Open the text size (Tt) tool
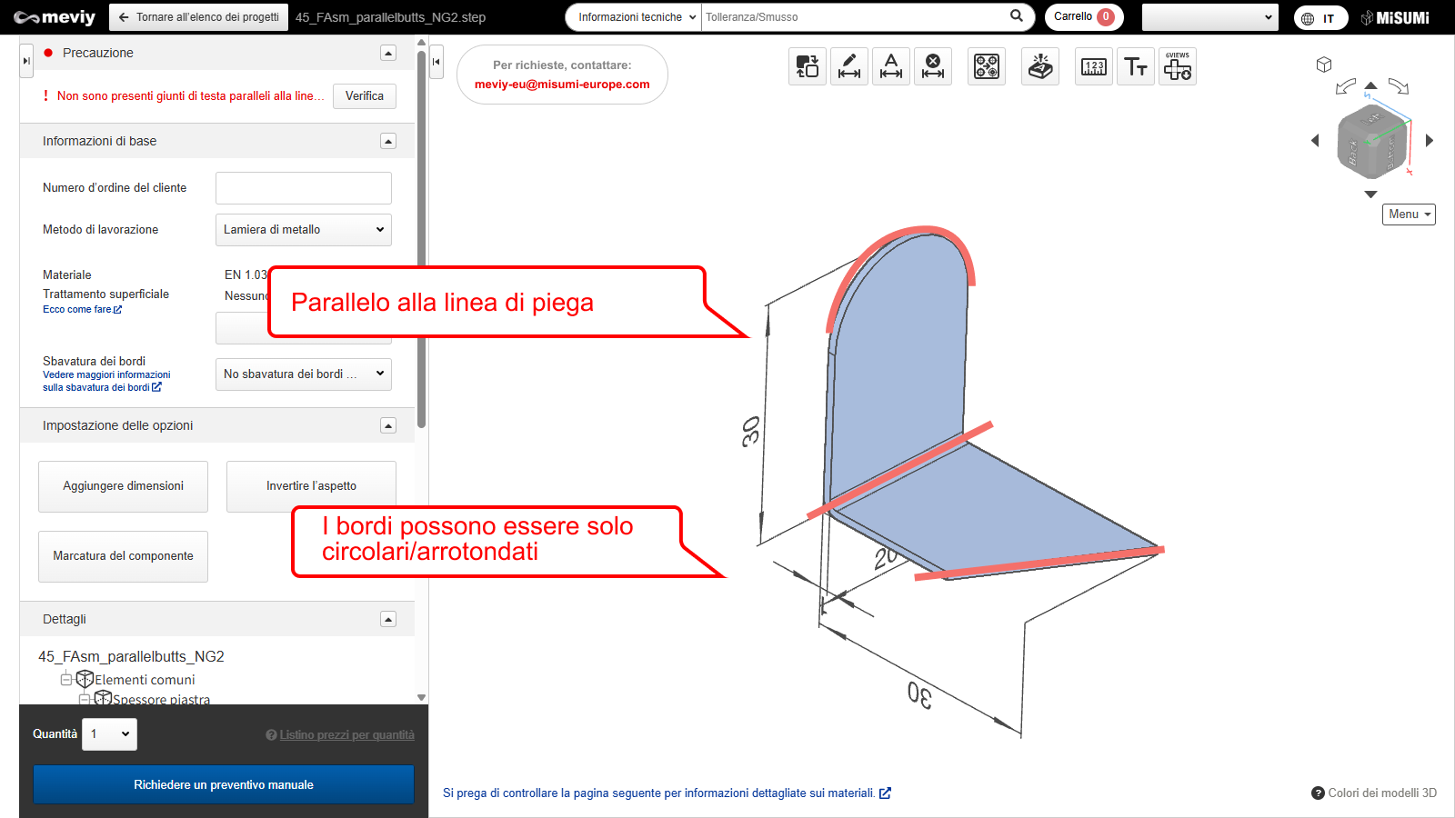 pyautogui.click(x=1135, y=66)
